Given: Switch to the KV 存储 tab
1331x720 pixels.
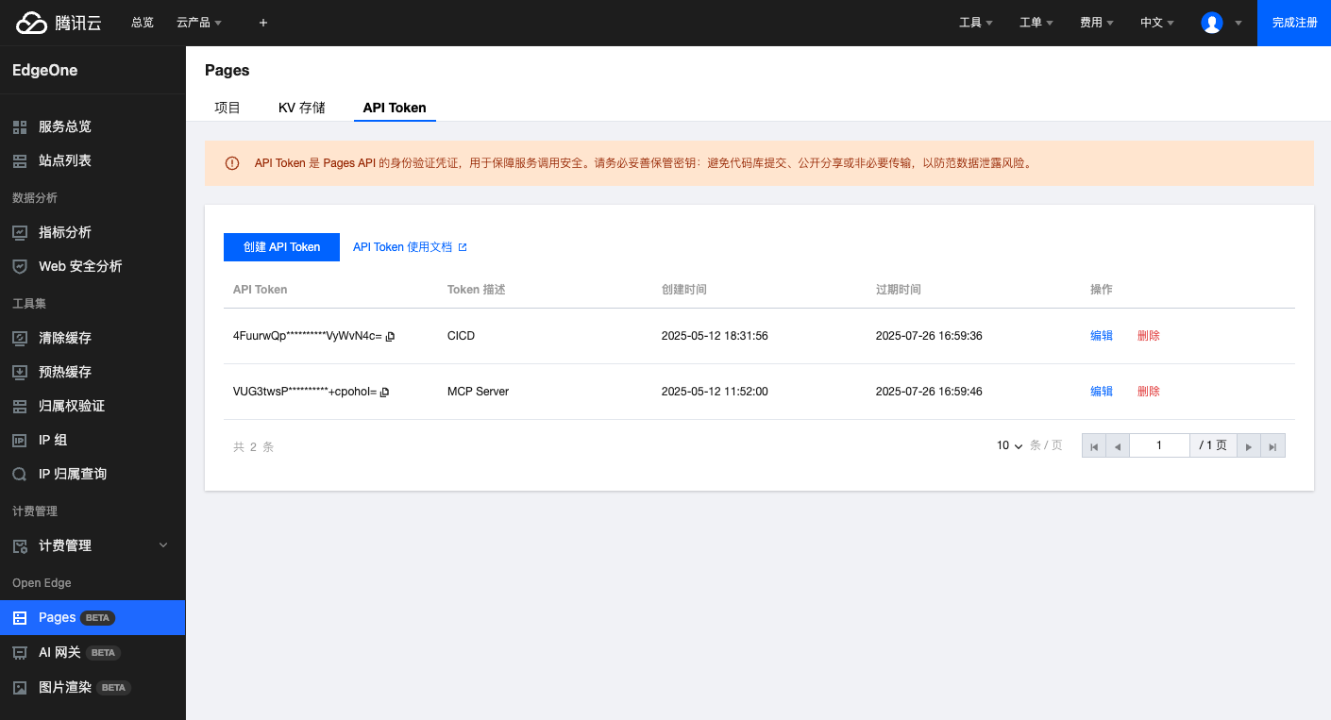Looking at the screenshot, I should pos(302,108).
